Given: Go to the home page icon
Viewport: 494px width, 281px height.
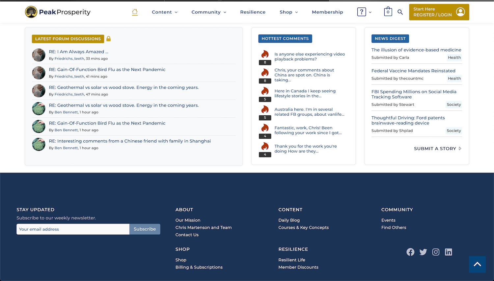Looking at the screenshot, I should pyautogui.click(x=135, y=12).
